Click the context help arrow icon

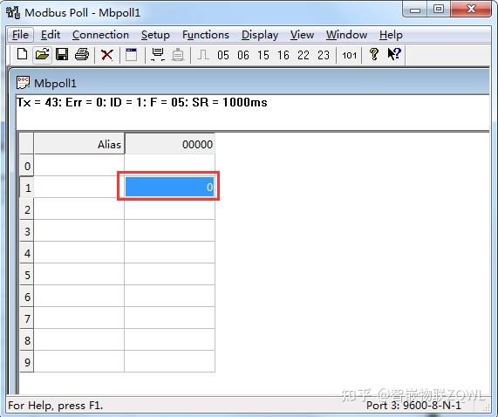point(394,55)
